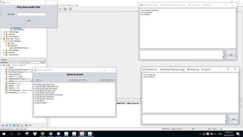
Task: Toggle second filter icon in Navigator bottom toolbar
Action: pyautogui.click(x=7, y=125)
